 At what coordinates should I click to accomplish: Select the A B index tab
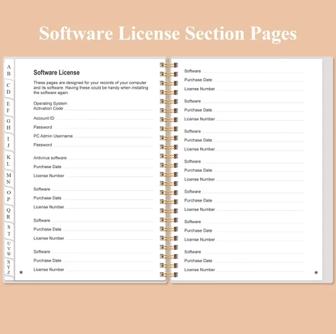pos(9,70)
